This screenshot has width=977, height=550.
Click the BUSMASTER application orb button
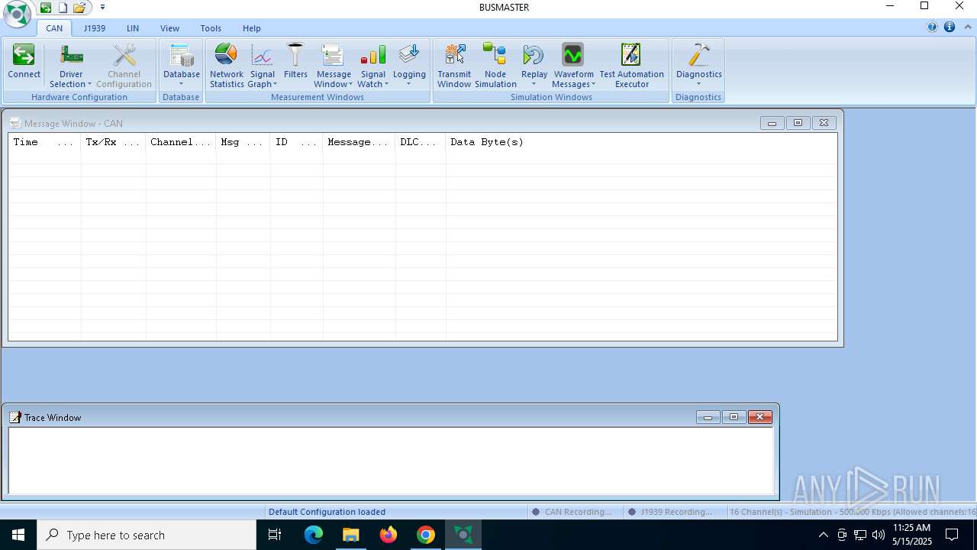pyautogui.click(x=17, y=14)
